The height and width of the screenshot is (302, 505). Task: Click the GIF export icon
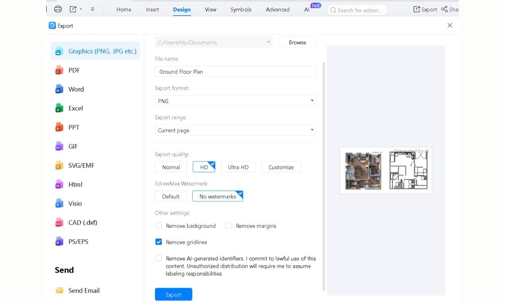(59, 146)
